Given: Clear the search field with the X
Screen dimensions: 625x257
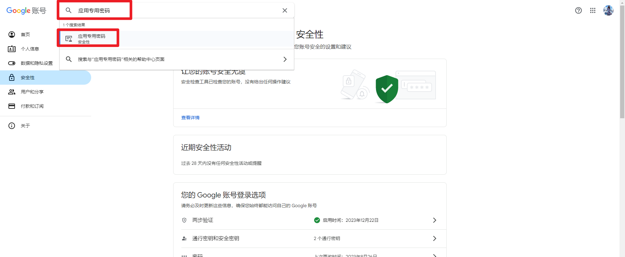Looking at the screenshot, I should [285, 10].
